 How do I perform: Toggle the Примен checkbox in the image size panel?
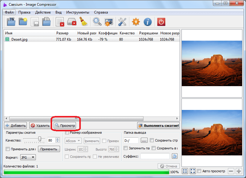[104, 141]
